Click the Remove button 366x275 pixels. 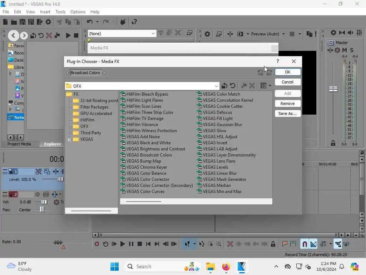click(288, 103)
